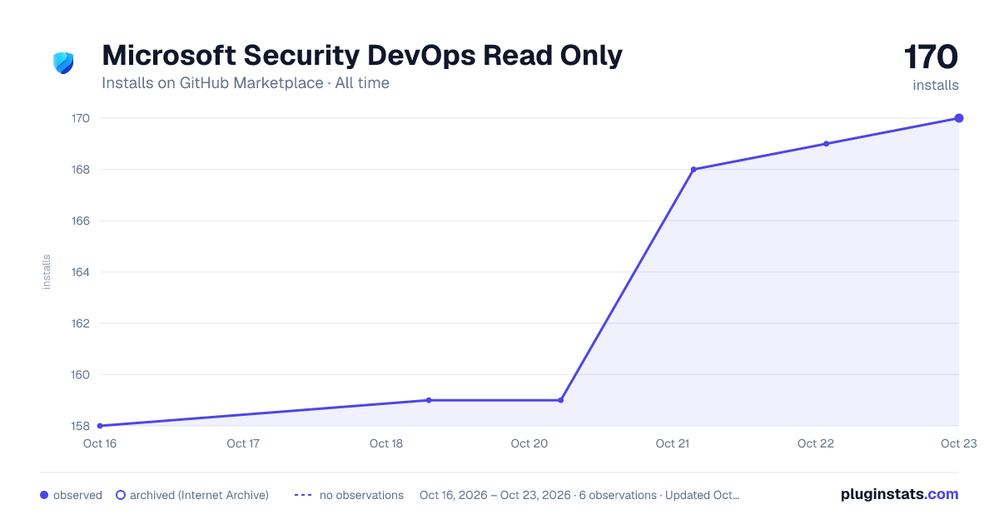Click the date range and observations footer text
This screenshot has height=524, width=999.
tap(579, 495)
